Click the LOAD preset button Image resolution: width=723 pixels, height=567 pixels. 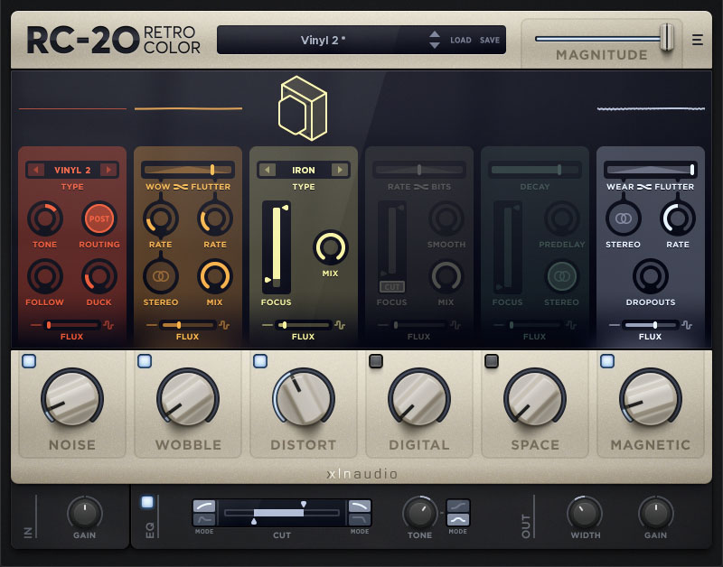[x=461, y=40]
